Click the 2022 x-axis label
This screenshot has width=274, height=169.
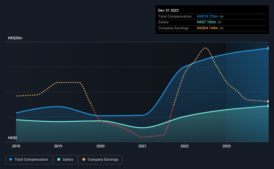(x=185, y=146)
